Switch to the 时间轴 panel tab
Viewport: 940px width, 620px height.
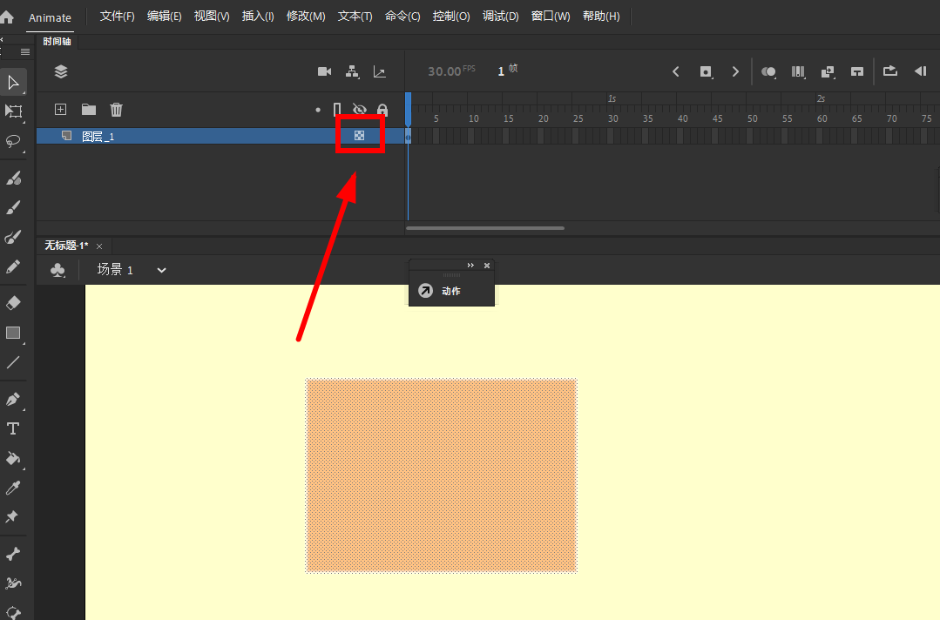point(57,41)
